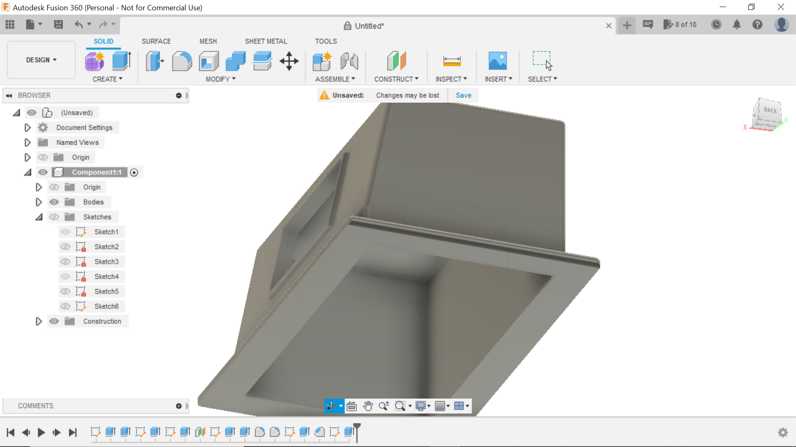Open the Joint tool
Image resolution: width=796 pixels, height=447 pixels.
coord(349,61)
